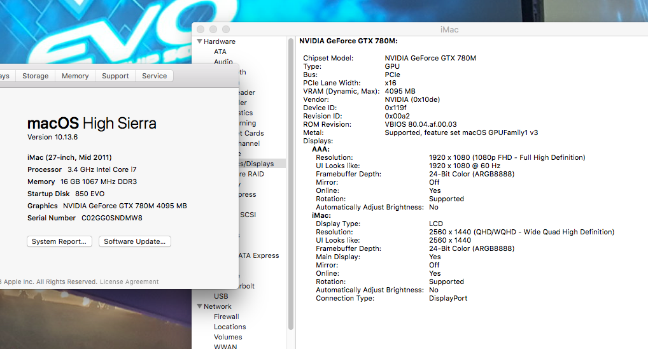Open the License Agreement link
The image size is (648, 349).
click(129, 282)
